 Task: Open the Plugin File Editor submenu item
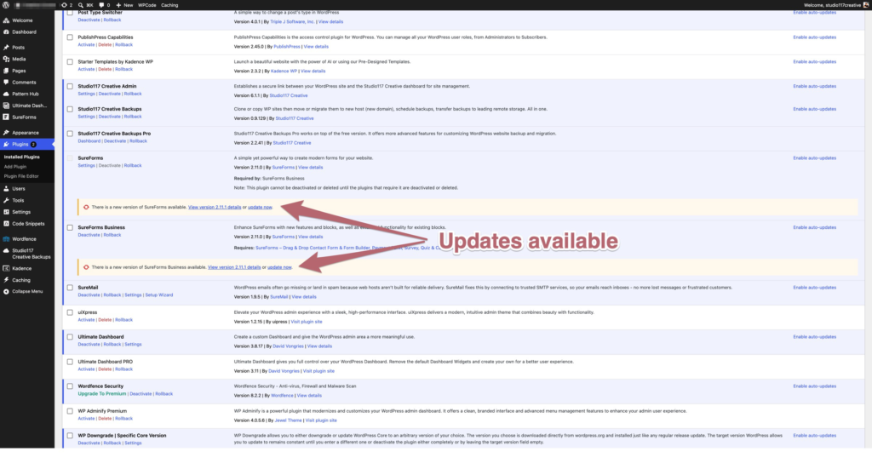21,176
